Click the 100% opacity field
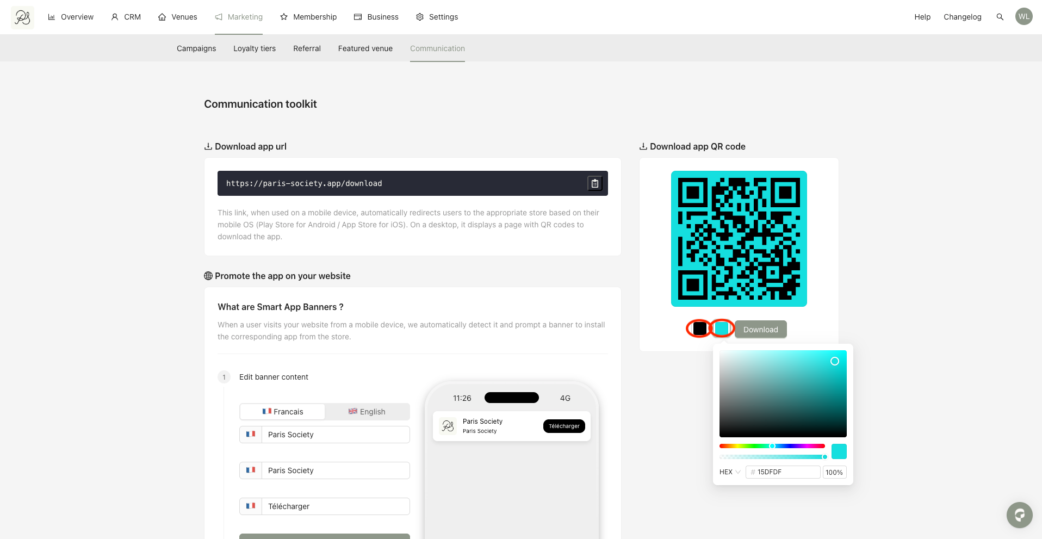Viewport: 1042px width, 539px height. (834, 472)
